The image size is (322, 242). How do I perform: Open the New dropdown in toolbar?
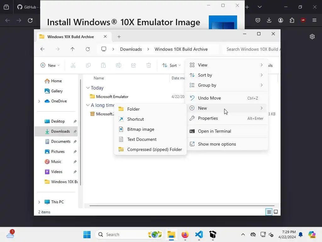click(50, 66)
